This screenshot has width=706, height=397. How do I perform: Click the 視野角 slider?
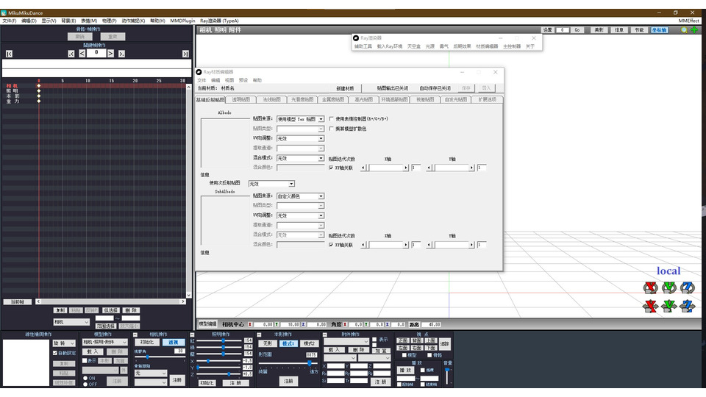(x=159, y=357)
